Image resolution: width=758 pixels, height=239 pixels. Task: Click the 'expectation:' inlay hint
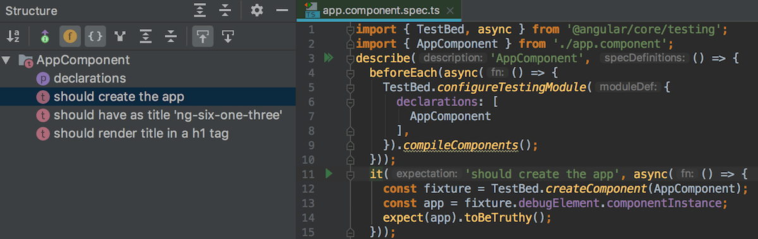426,173
